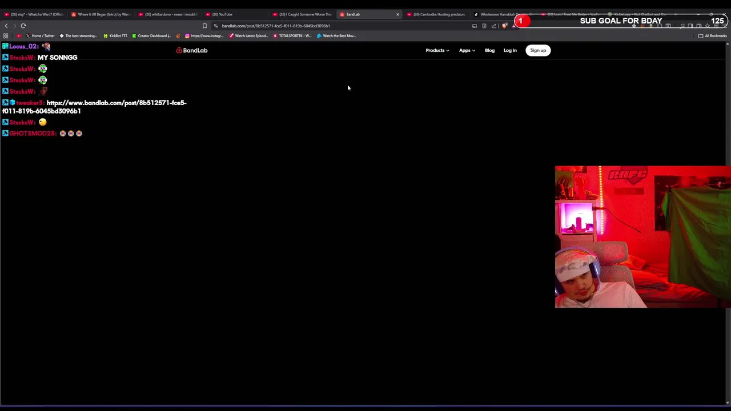The height and width of the screenshot is (411, 731).
Task: Switch to the plain YouTube tab
Action: [235, 14]
